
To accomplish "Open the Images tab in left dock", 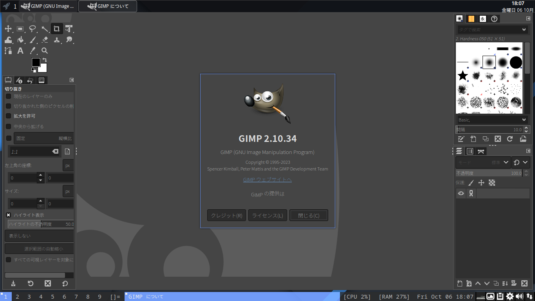I will pos(41,80).
